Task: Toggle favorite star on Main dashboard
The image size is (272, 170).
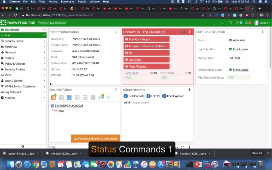Action: (44, 35)
